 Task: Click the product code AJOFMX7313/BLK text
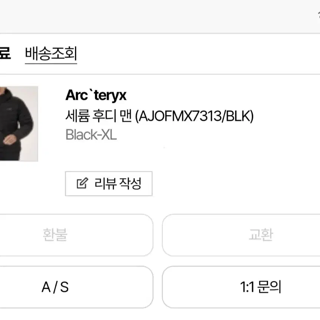[x=195, y=116]
